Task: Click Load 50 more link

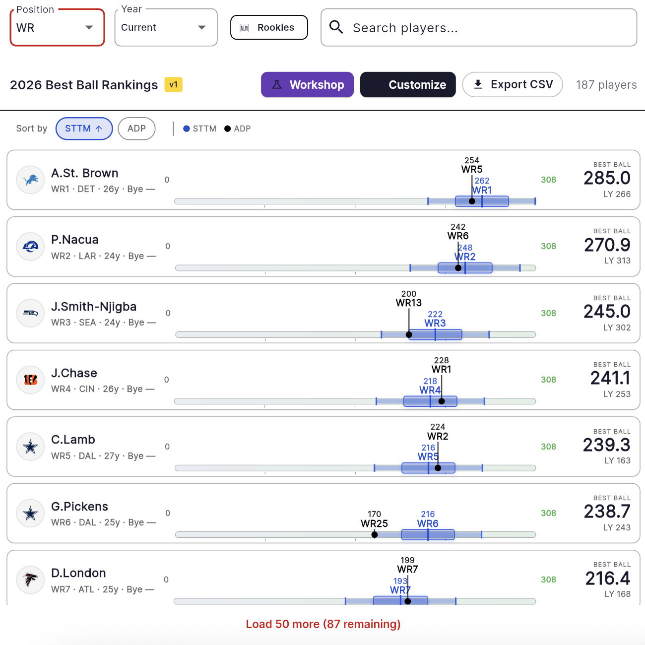Action: pos(323,624)
